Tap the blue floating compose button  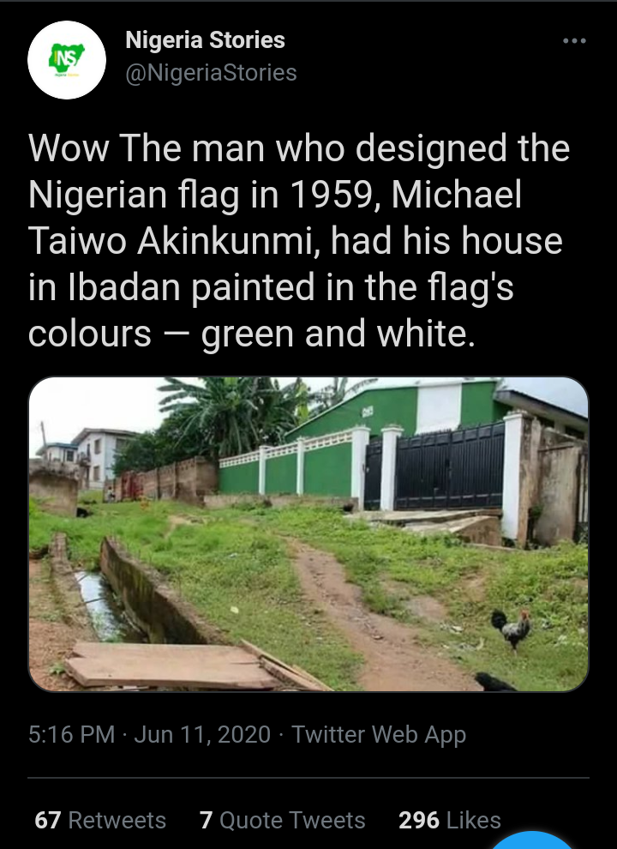pyautogui.click(x=533, y=840)
